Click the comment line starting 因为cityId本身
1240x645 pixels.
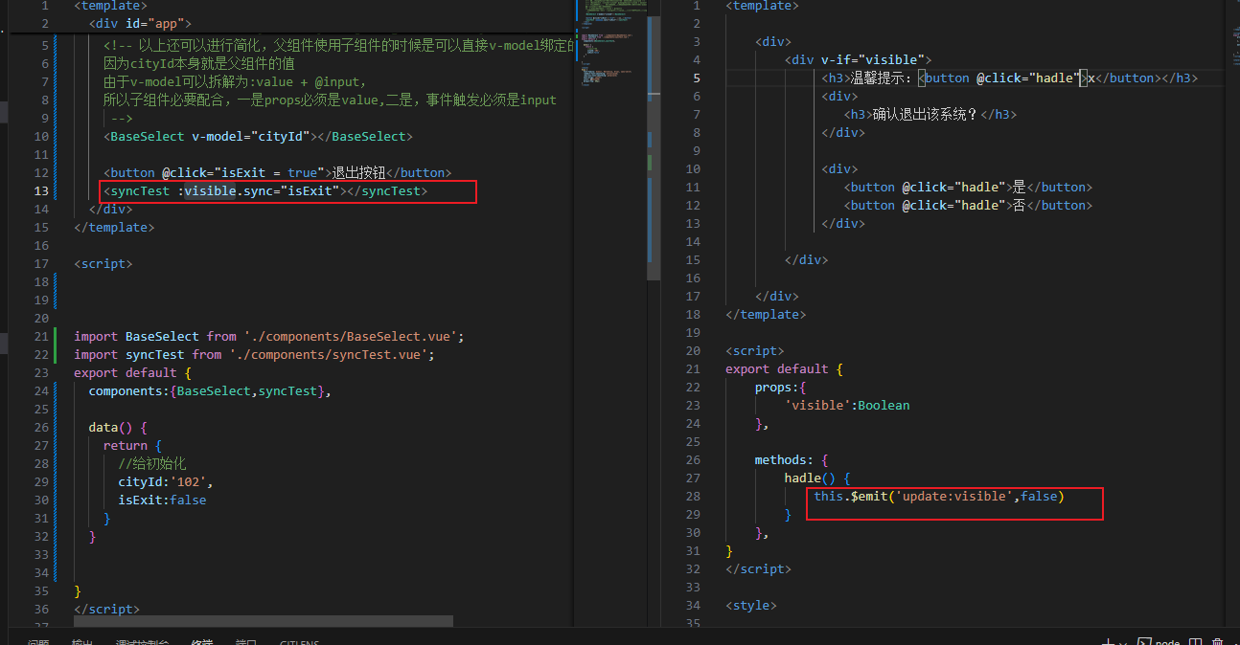pyautogui.click(x=198, y=64)
